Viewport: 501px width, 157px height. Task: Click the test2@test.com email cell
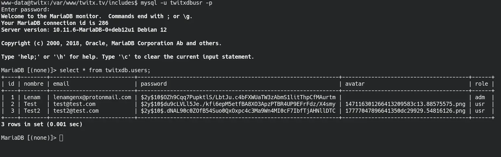pyautogui.click(x=76, y=111)
